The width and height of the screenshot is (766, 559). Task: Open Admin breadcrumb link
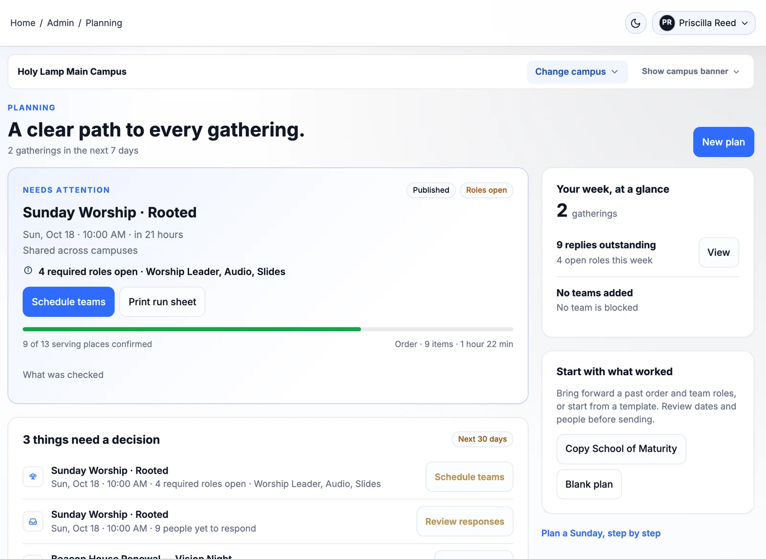[60, 23]
